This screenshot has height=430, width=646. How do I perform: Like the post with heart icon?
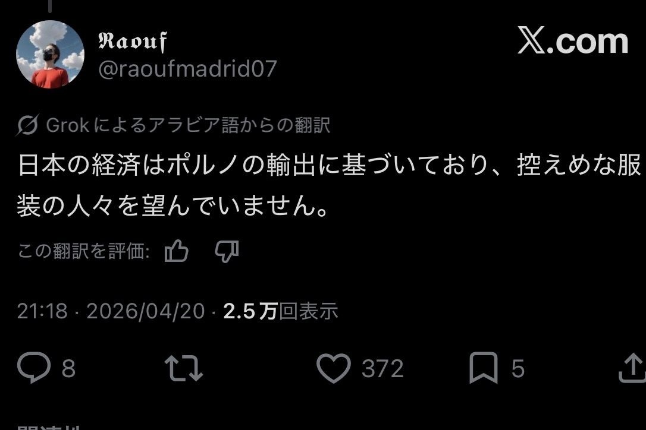click(x=334, y=368)
